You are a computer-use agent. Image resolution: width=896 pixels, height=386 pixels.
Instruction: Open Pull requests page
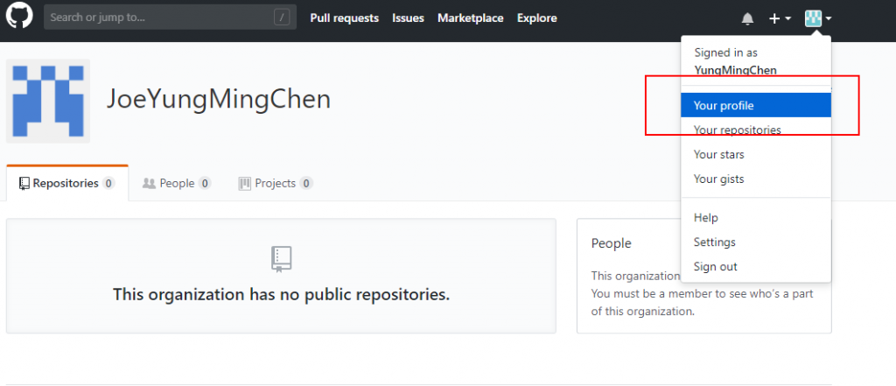tap(345, 18)
